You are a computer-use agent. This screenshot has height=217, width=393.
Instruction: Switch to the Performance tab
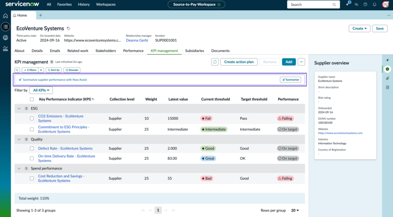(133, 51)
